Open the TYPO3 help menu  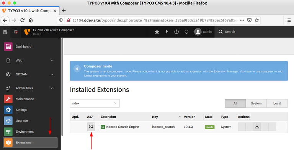pyautogui.click(x=176, y=32)
